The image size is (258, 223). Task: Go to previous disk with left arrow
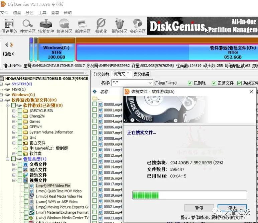(7, 45)
